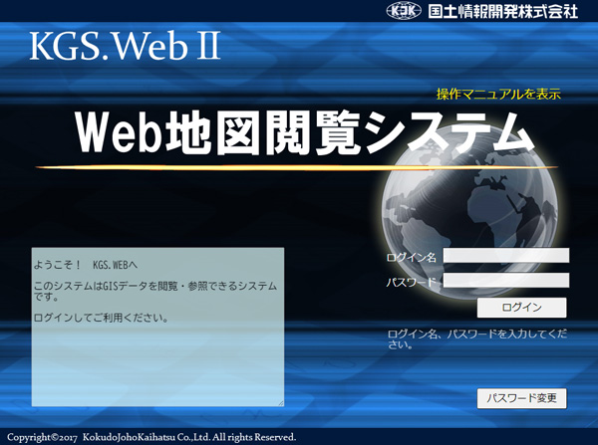Click the ようこそ！ KGS.WEBへ welcome line
The height and width of the screenshot is (445, 598).
point(86,265)
